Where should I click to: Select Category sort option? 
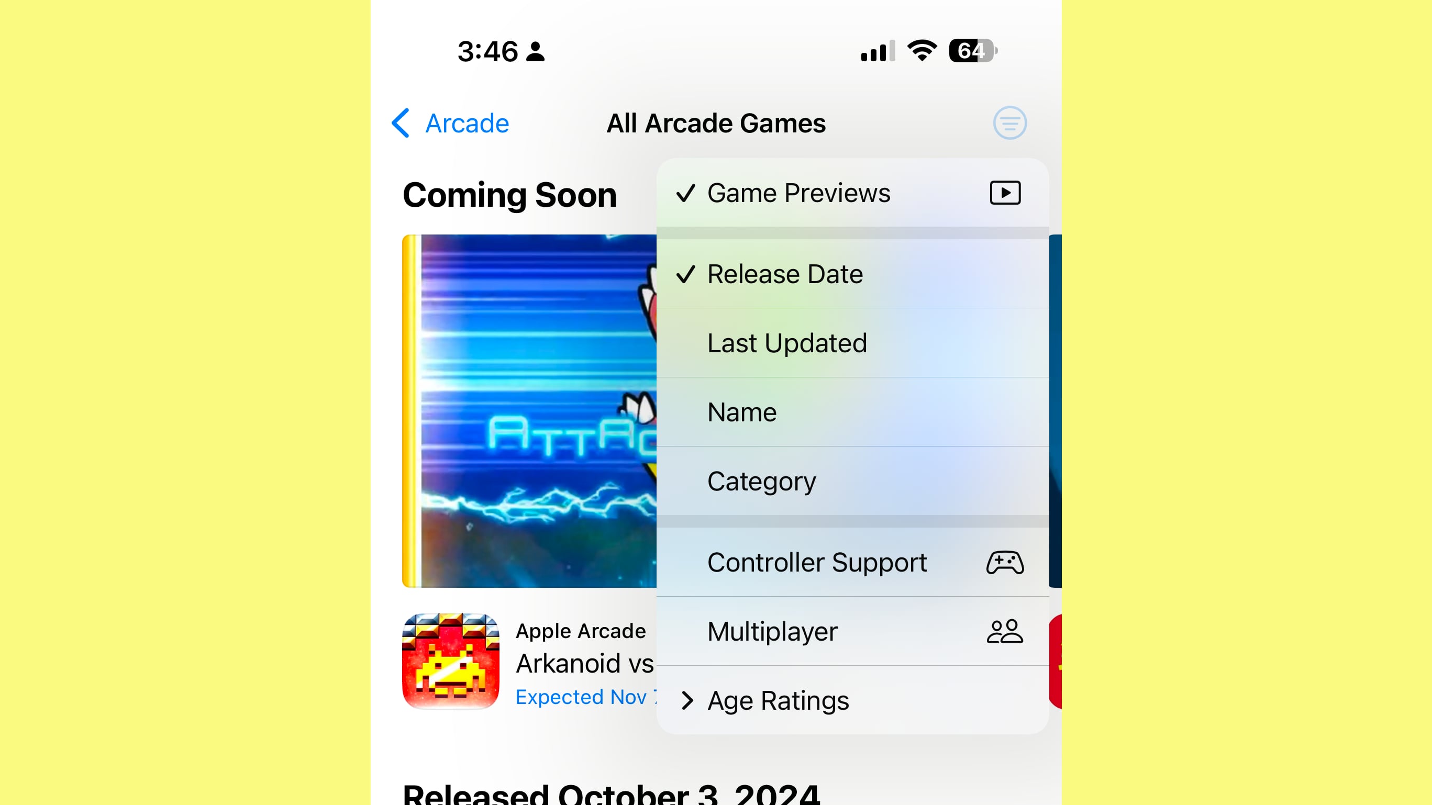761,480
